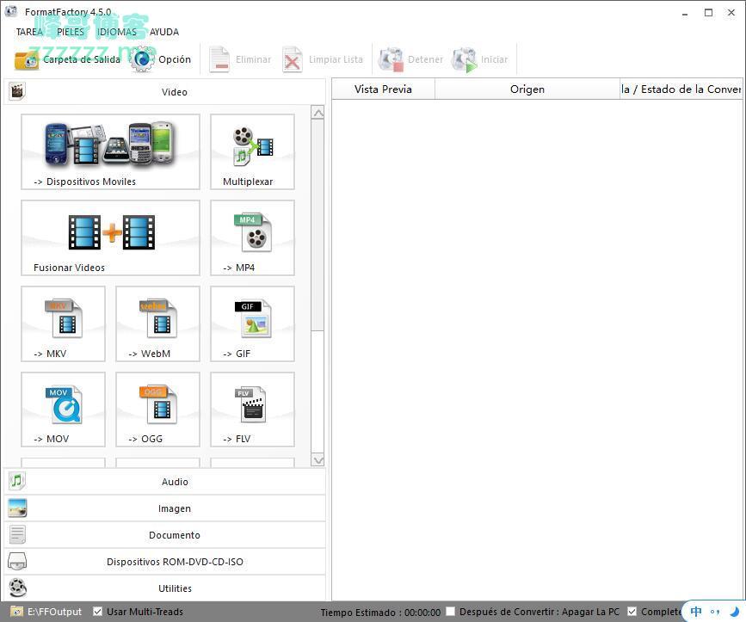Image resolution: width=746 pixels, height=622 pixels.
Task: Click the Opción toolbar button
Action: [x=162, y=59]
